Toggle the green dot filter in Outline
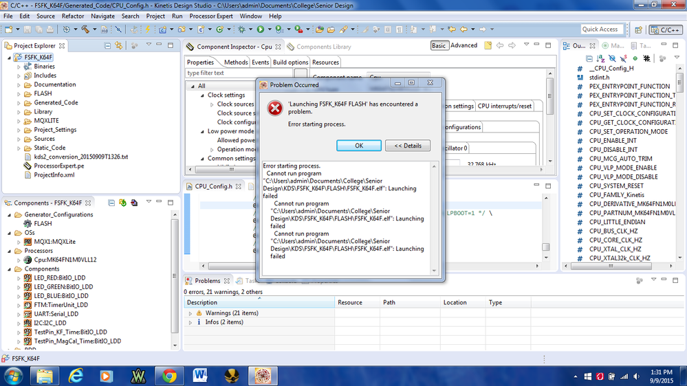This screenshot has height=386, width=687. coord(635,58)
